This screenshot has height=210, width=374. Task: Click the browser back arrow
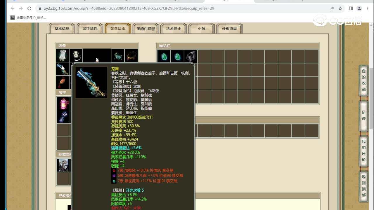tap(12, 8)
